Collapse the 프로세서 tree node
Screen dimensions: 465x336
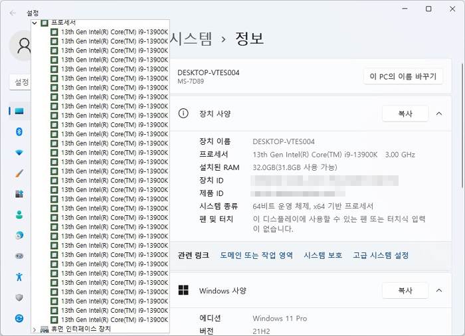click(x=35, y=23)
